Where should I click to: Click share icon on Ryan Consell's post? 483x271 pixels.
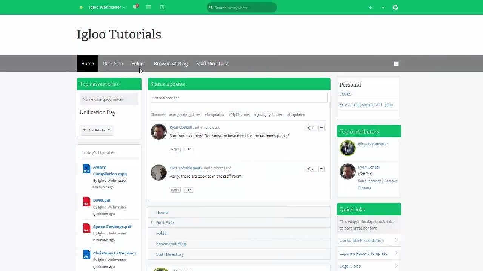pos(310,128)
